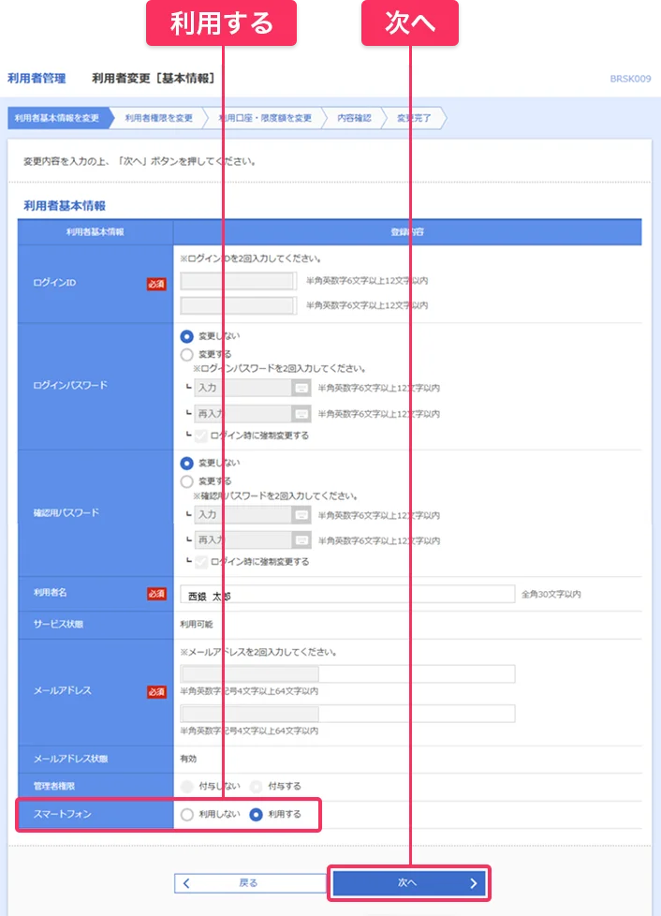Open software keyboard for ログインパスワード 再入力 field
The height and width of the screenshot is (916, 661).
[301, 414]
